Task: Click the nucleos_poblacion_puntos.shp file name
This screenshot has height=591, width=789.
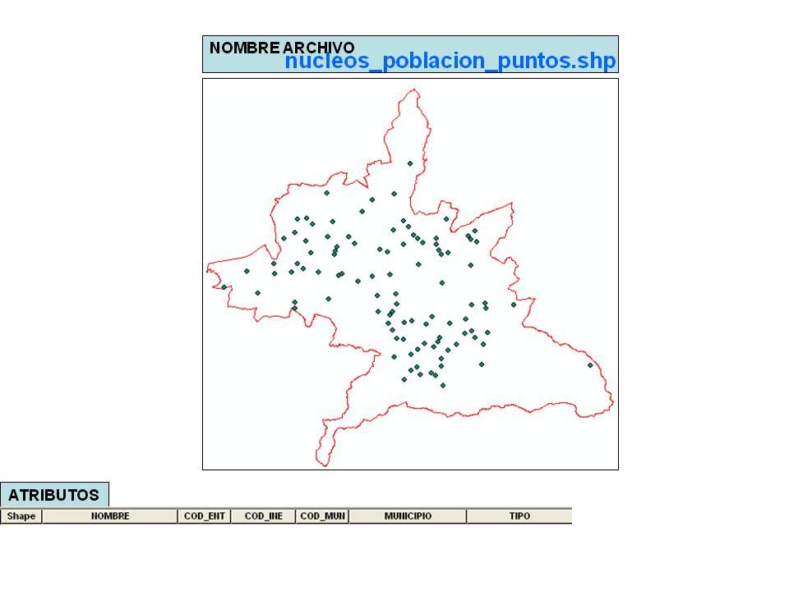Action: 450,61
